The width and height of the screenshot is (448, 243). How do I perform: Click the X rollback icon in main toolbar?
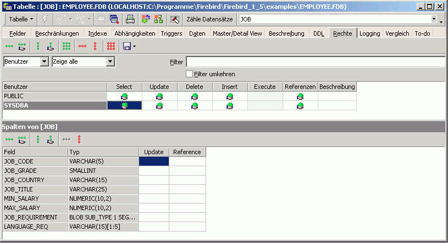click(x=80, y=19)
